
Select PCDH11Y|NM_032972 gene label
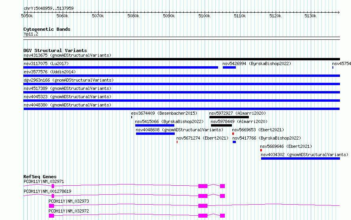[69, 211]
